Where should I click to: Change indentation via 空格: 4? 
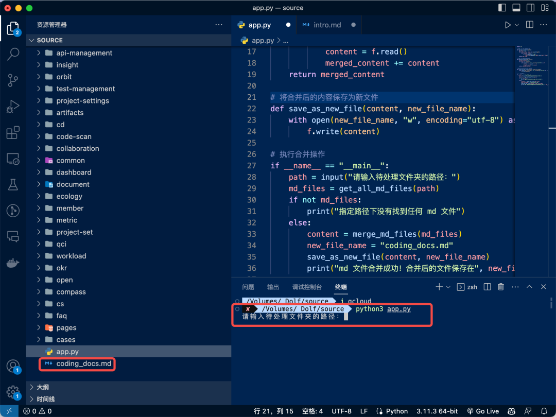click(312, 411)
